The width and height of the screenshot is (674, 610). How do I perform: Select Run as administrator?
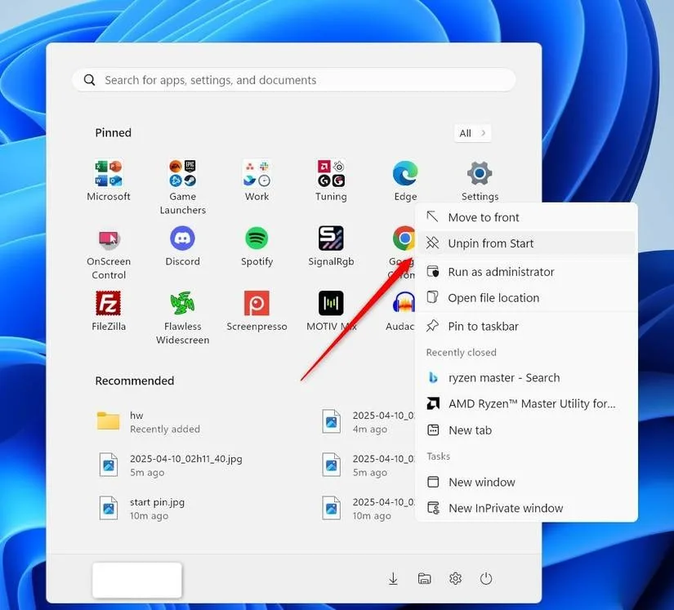pyautogui.click(x=528, y=272)
